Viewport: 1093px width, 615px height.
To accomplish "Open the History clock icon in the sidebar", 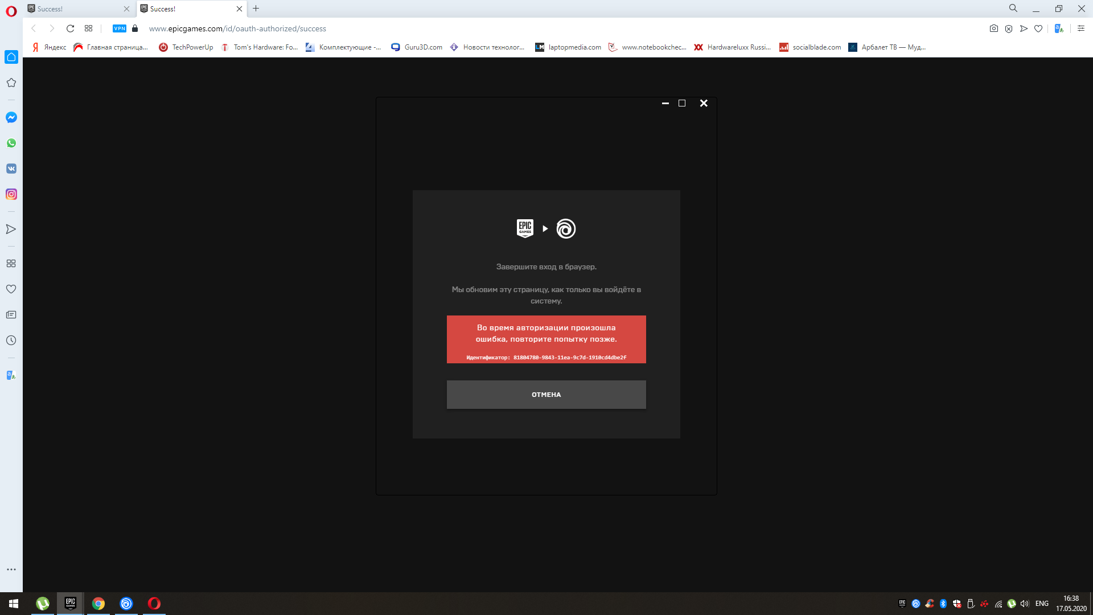I will click(x=11, y=341).
